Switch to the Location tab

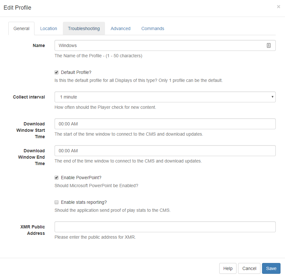point(49,28)
